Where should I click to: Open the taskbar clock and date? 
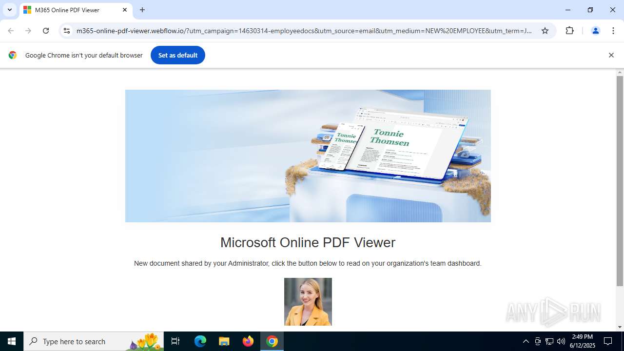pos(583,341)
